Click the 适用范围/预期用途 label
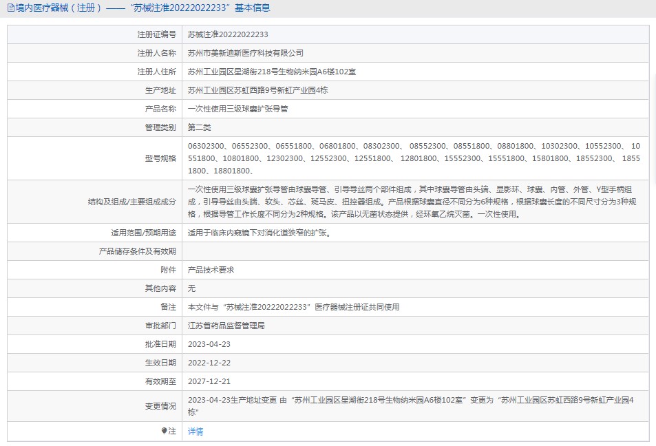The width and height of the screenshot is (656, 446). tap(143, 233)
